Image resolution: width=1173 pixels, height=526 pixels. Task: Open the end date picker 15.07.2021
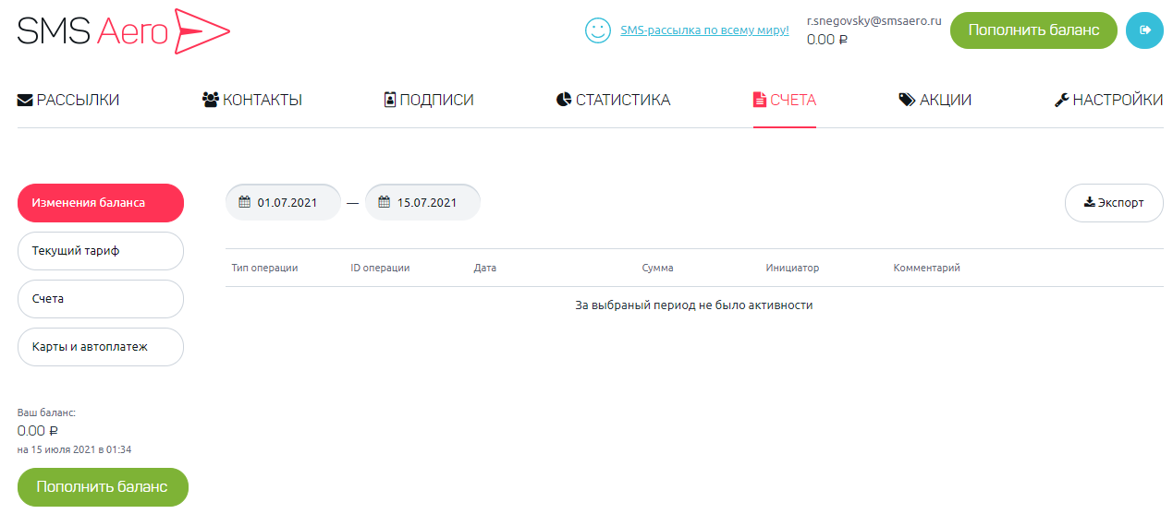[x=422, y=203]
